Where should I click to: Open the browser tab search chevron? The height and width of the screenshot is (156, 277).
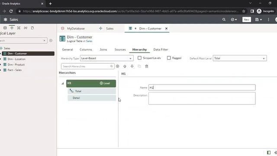pos(250,3)
